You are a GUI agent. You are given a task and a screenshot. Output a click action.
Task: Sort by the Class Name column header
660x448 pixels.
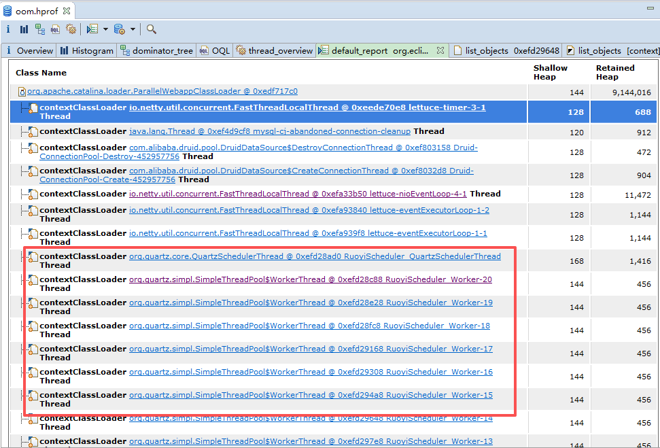point(41,73)
